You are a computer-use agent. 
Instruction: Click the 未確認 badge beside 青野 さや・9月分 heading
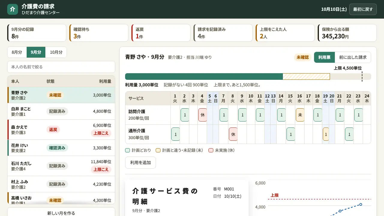[302, 57]
